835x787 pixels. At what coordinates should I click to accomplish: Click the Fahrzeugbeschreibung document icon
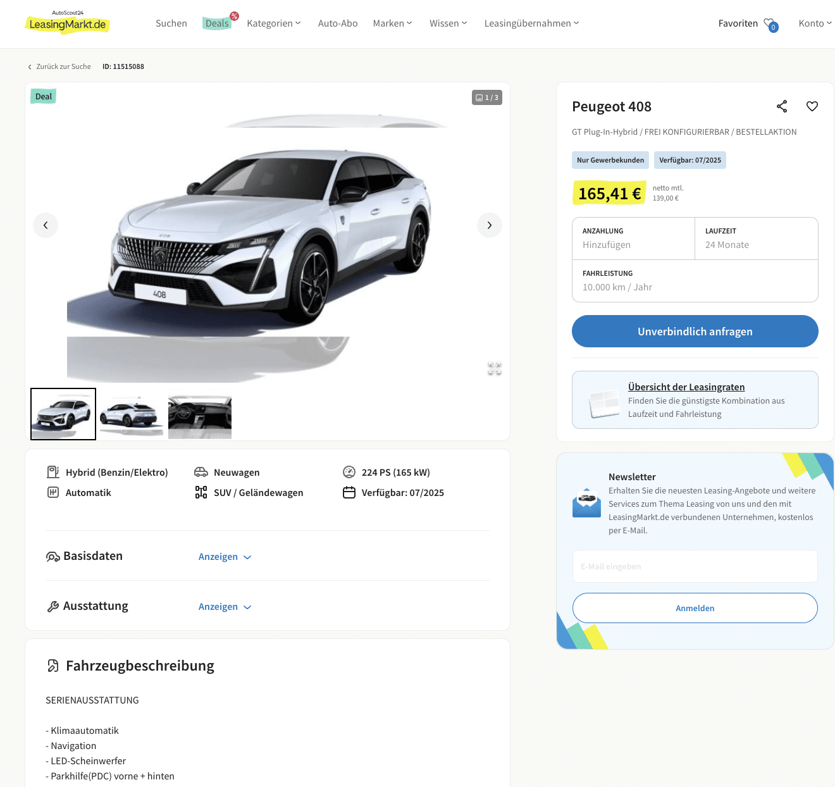[53, 666]
